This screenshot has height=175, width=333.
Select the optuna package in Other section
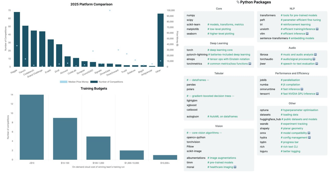265,110
